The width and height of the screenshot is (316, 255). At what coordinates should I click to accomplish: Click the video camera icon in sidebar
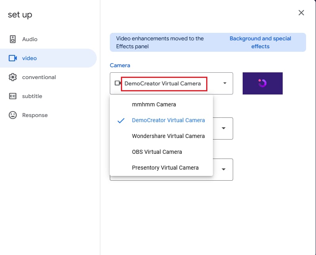coord(13,58)
